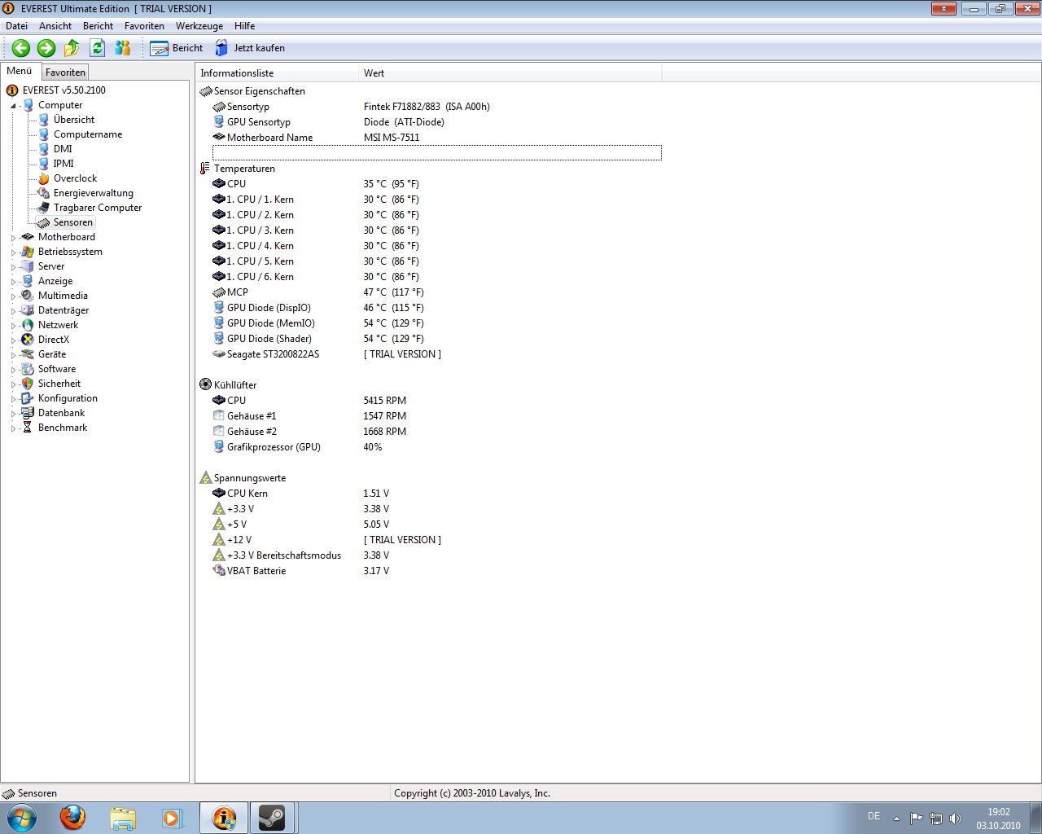Click the users icon in toolbar

[122, 48]
